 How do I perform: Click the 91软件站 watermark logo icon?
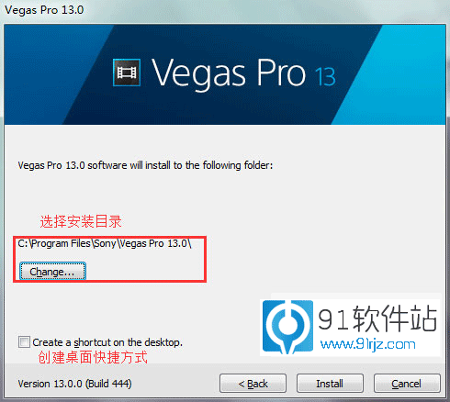coord(287,327)
